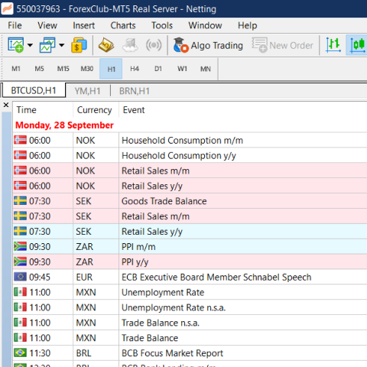Select the MXN Trade Balance row
Image resolution: width=367 pixels, height=367 pixels.
tap(190, 338)
